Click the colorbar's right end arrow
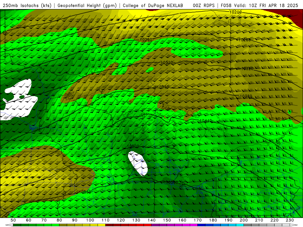 click(x=294, y=225)
